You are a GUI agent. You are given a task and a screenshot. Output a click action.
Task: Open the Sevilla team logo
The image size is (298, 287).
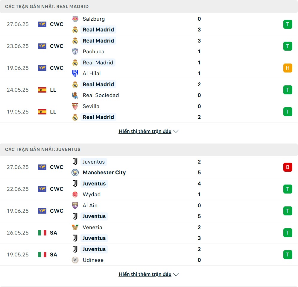point(75,106)
